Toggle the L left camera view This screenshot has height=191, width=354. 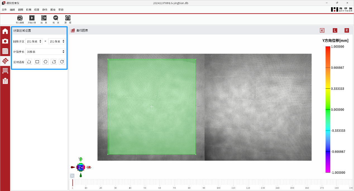(x=335, y=30)
